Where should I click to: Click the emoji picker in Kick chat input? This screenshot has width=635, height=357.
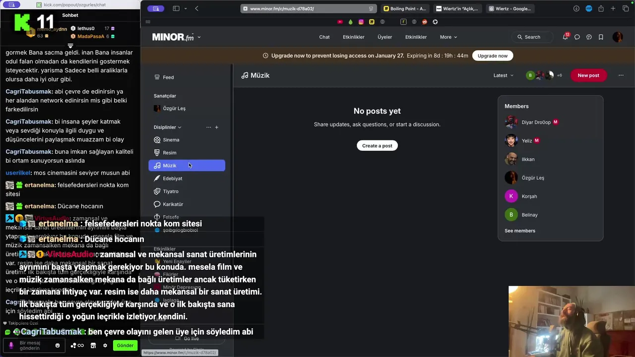(58, 346)
